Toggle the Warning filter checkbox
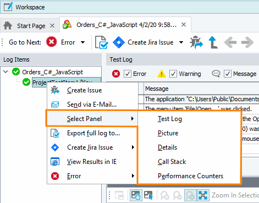The width and height of the screenshot is (259, 203). 173,74
